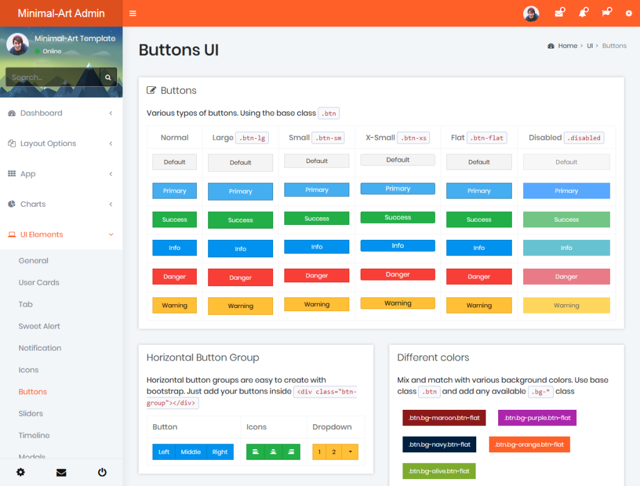Open the yellow dropdown caret button
Image resolution: width=640 pixels, height=486 pixels.
[x=350, y=452]
